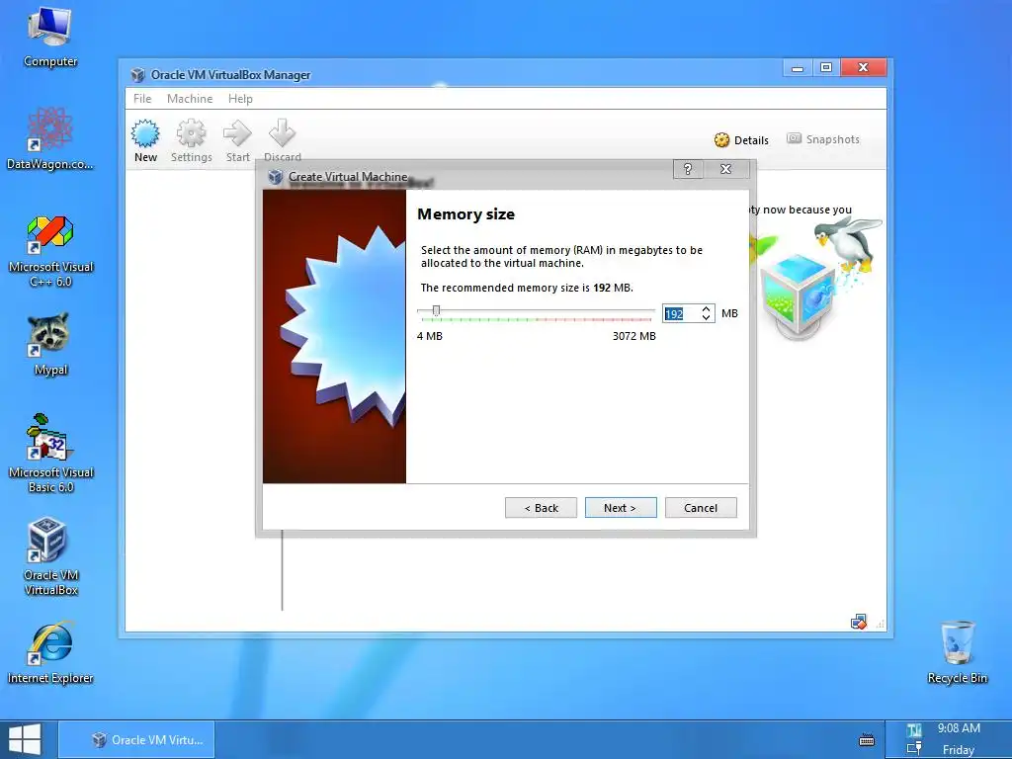Select the Microsoft Visual C++ 6.0 shortcut
Image resolution: width=1012 pixels, height=759 pixels.
50,252
